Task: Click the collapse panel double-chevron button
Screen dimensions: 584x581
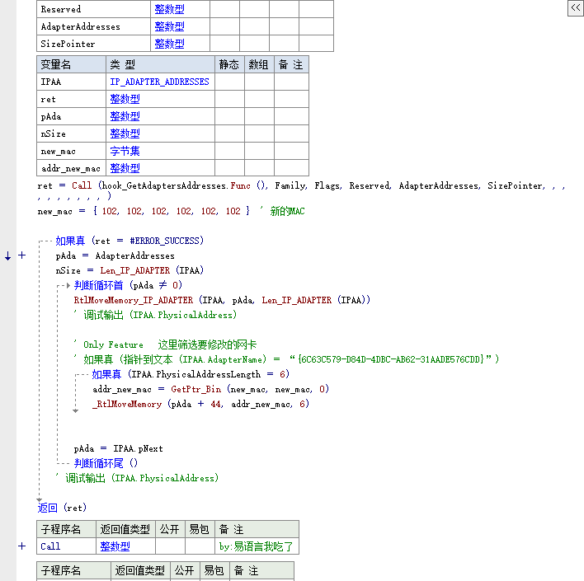Action: tap(575, 7)
